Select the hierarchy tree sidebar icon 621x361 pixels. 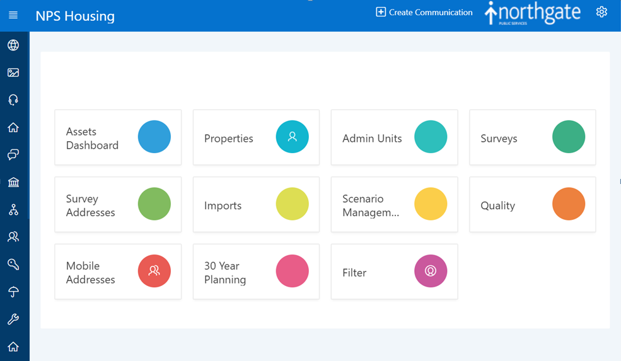(13, 209)
